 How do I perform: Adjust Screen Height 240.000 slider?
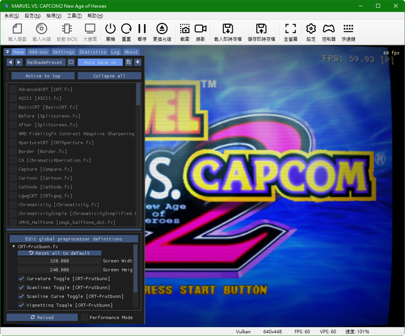point(59,270)
